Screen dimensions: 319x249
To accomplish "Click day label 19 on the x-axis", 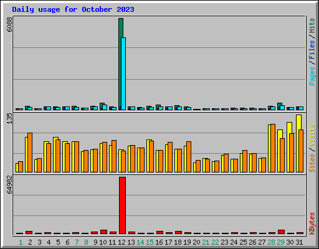I will [x=187, y=242].
